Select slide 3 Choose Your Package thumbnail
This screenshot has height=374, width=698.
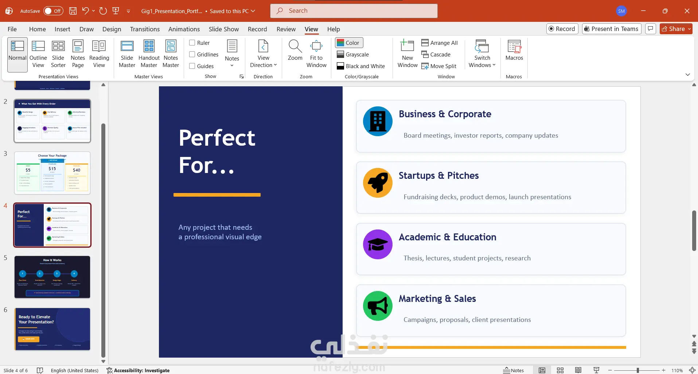pyautogui.click(x=52, y=173)
